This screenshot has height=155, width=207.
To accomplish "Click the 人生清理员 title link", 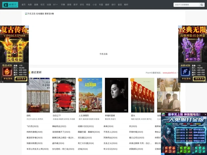I will coord(84,116).
